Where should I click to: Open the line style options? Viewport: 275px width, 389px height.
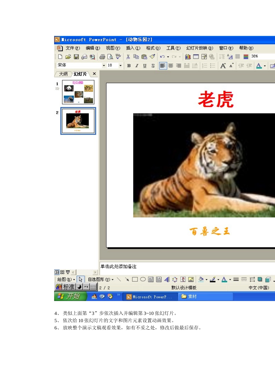[236, 279]
